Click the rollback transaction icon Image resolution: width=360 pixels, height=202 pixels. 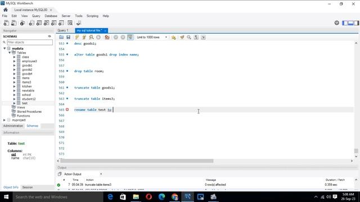pyautogui.click(x=123, y=37)
